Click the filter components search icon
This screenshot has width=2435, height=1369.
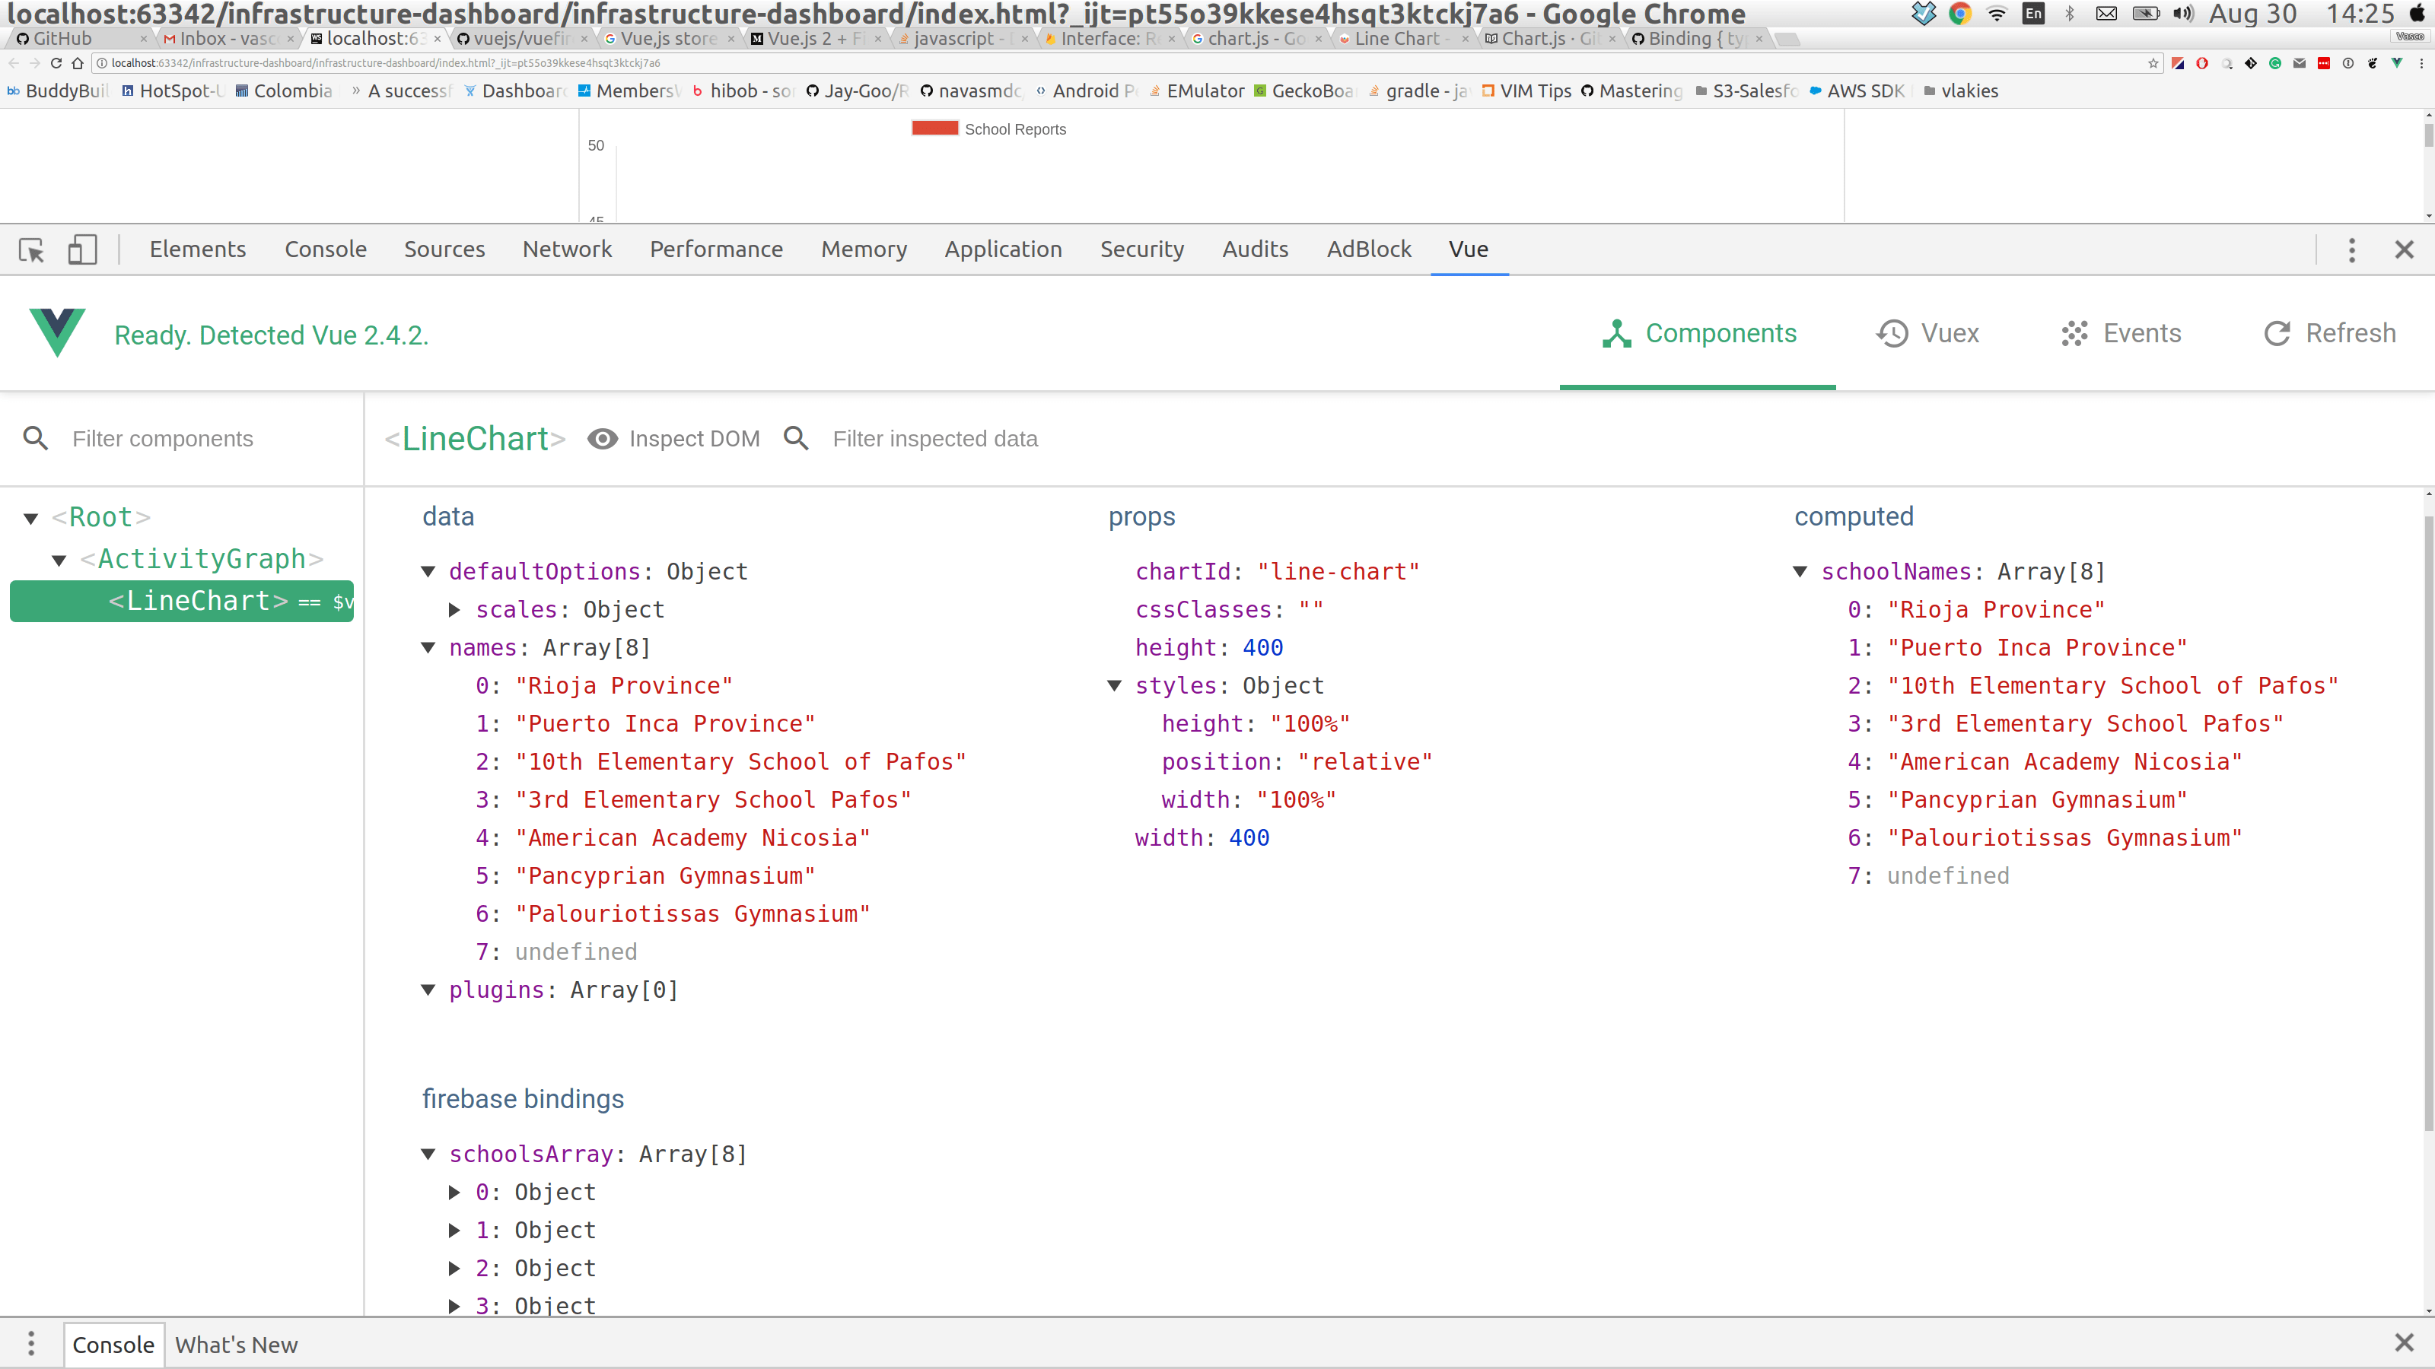pos(35,437)
